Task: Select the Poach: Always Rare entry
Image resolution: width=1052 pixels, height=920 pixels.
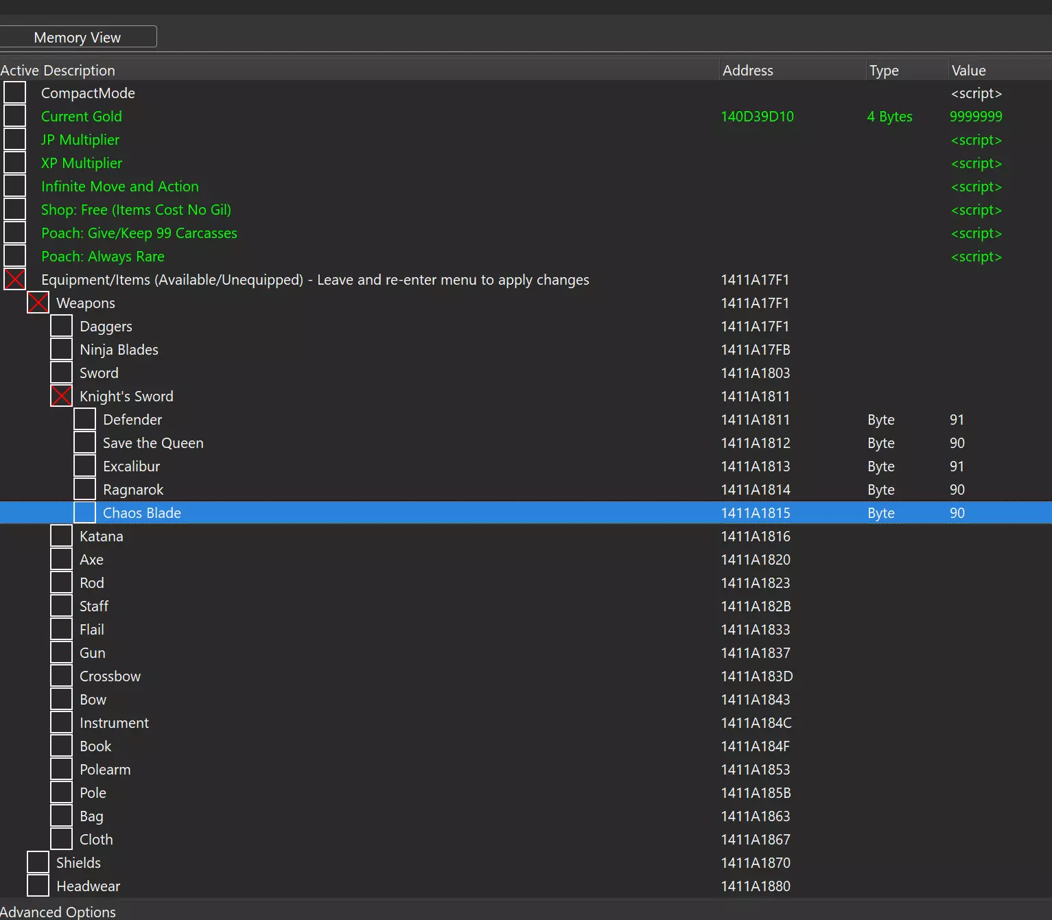Action: point(103,257)
